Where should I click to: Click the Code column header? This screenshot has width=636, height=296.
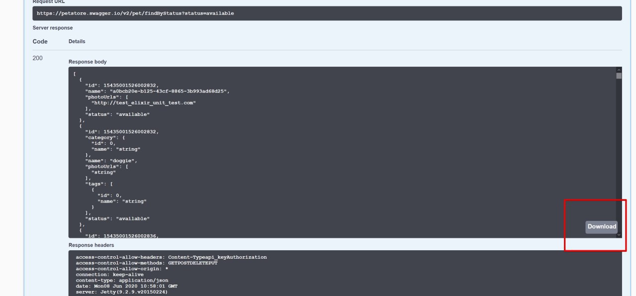point(40,41)
